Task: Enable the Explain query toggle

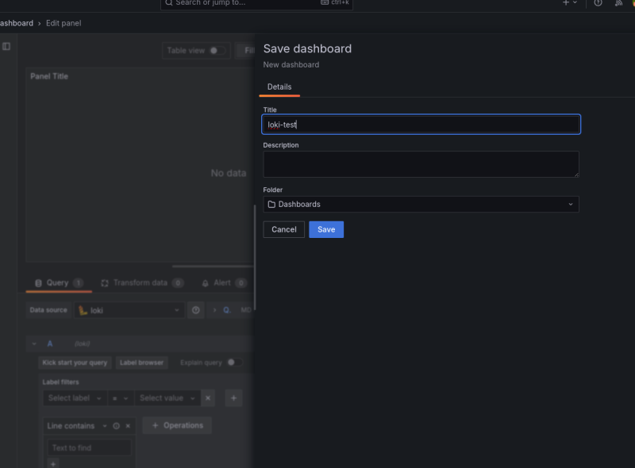Action: coord(233,363)
